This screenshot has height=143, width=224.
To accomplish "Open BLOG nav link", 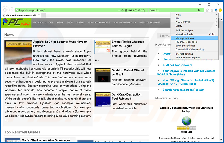I will pos(70,23).
